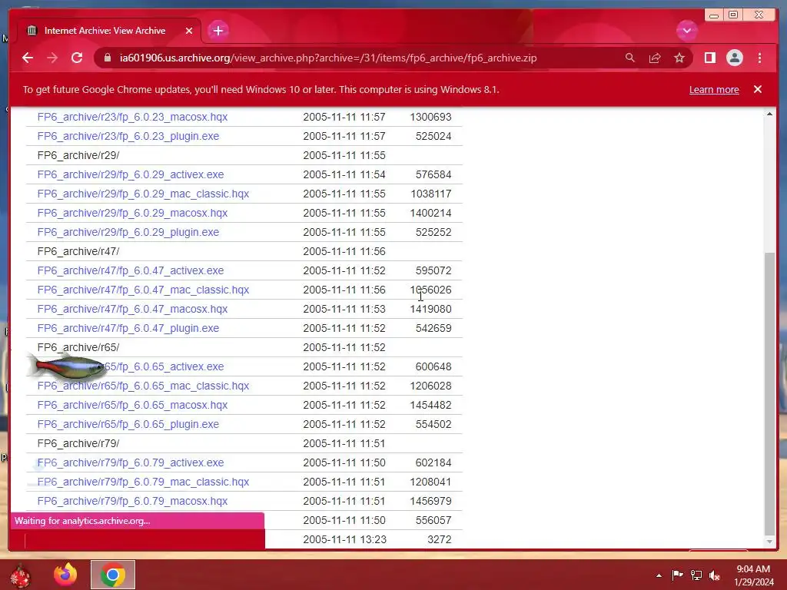The image size is (787, 590).
Task: Open the Start button ornament icon
Action: [x=21, y=575]
